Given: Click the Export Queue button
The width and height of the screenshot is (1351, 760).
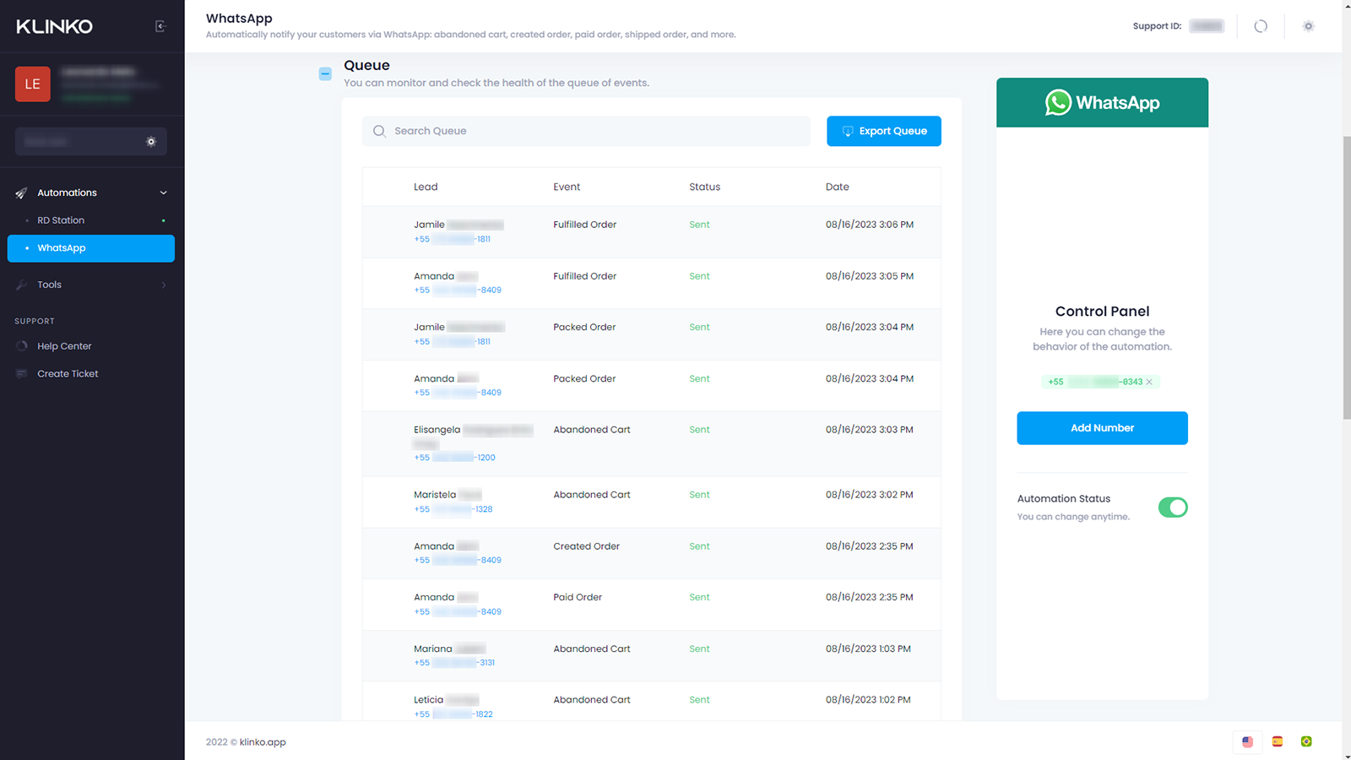Looking at the screenshot, I should 883,131.
